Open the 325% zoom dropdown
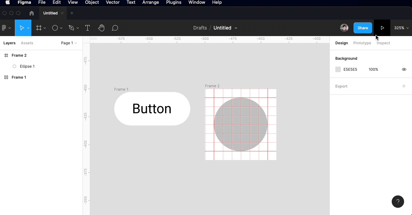Image resolution: width=412 pixels, height=215 pixels. (401, 28)
